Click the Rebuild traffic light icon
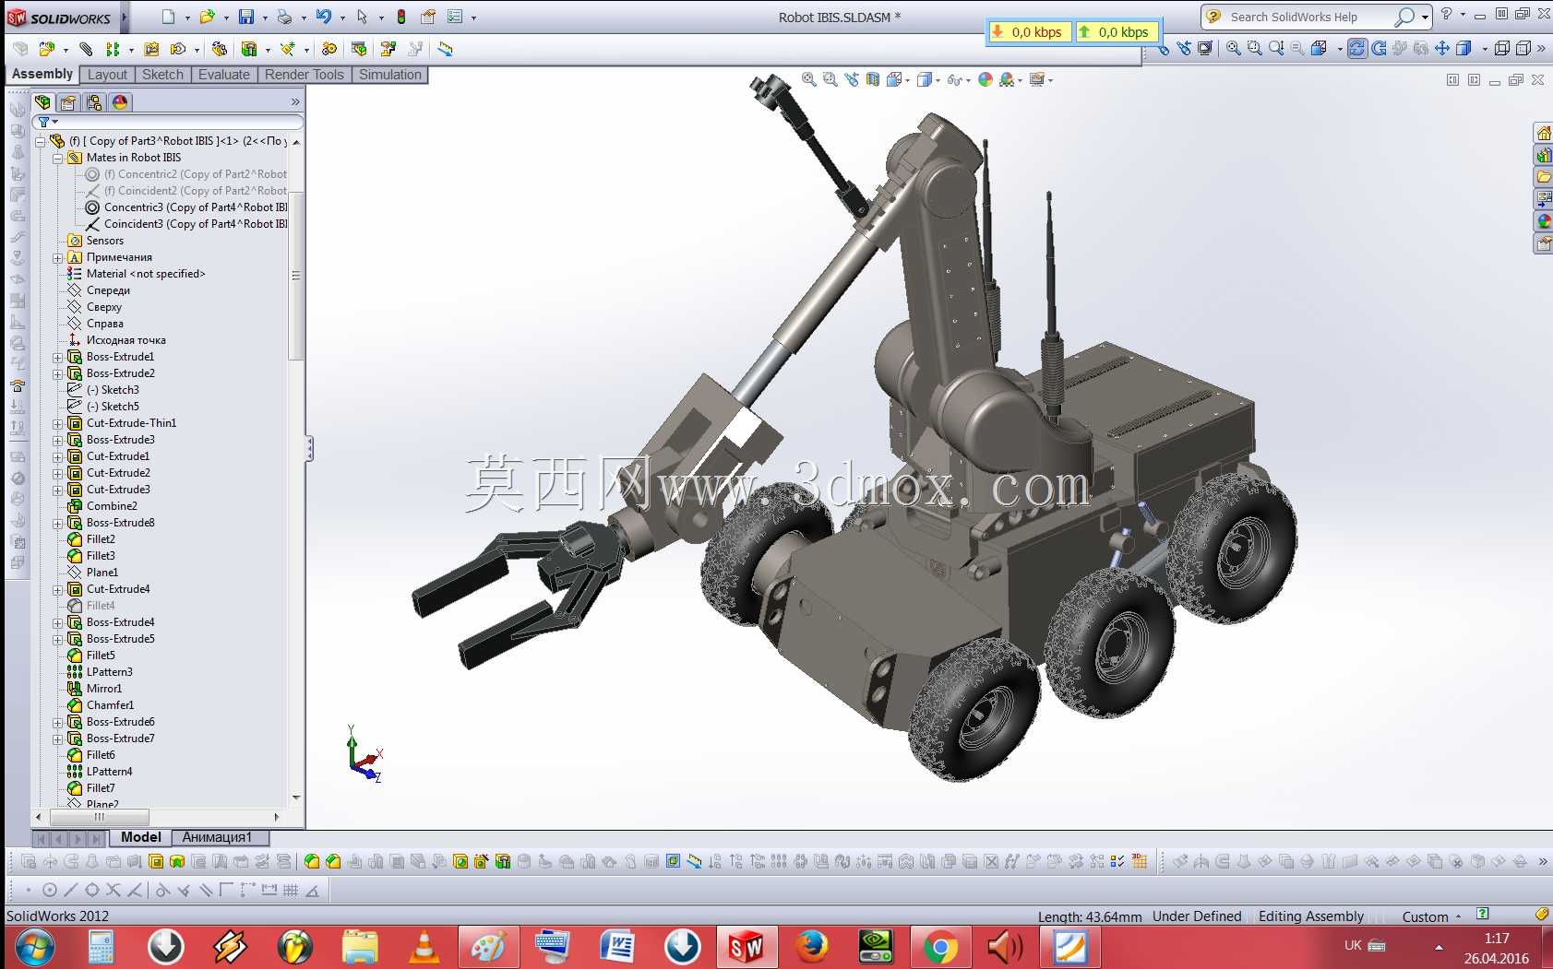Image resolution: width=1553 pixels, height=969 pixels. [x=400, y=17]
